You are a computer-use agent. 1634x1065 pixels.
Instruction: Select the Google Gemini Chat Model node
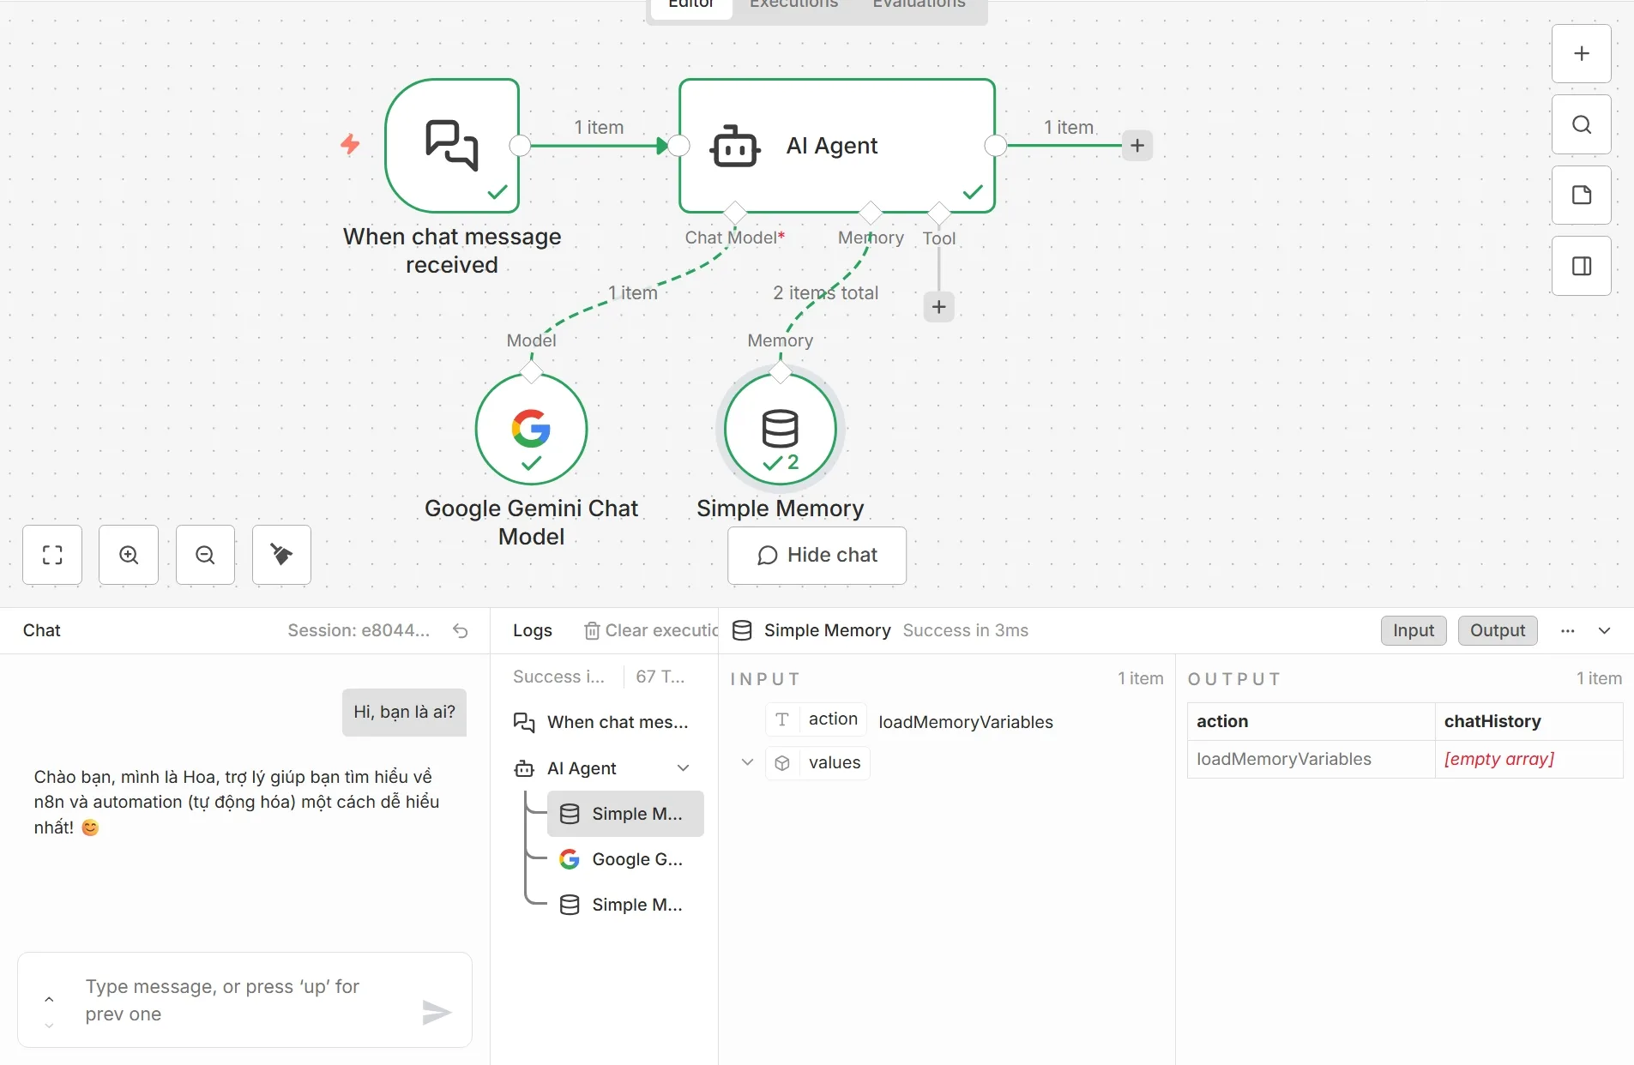tap(531, 429)
